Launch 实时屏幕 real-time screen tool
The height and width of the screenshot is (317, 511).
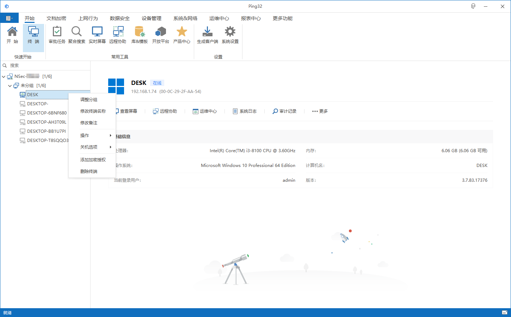[97, 35]
